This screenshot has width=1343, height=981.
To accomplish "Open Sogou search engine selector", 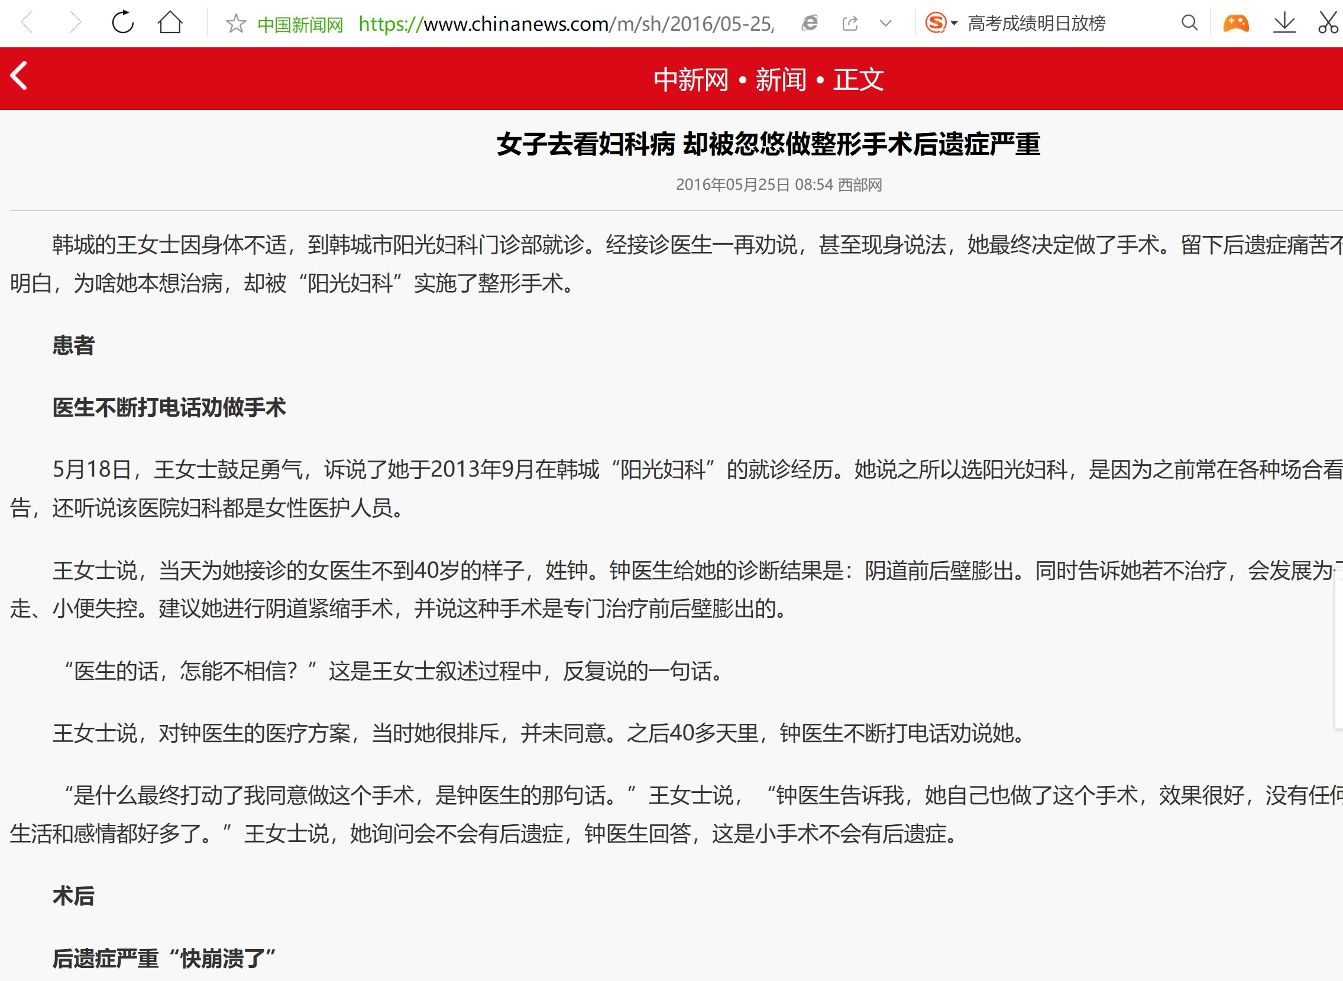I will click(x=941, y=23).
